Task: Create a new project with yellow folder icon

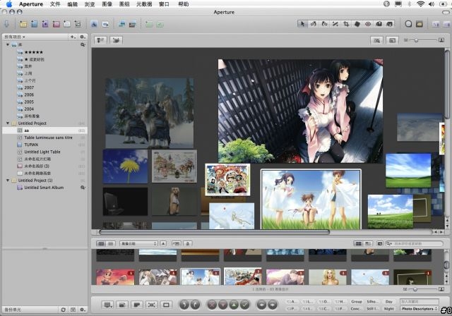Action: 23,24
